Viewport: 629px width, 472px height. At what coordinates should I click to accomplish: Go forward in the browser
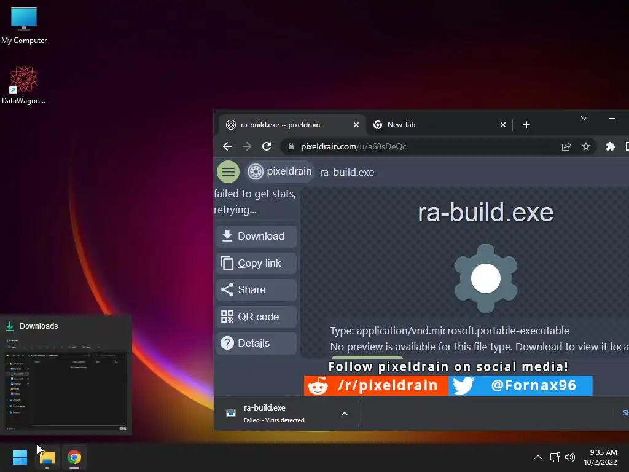tap(247, 146)
